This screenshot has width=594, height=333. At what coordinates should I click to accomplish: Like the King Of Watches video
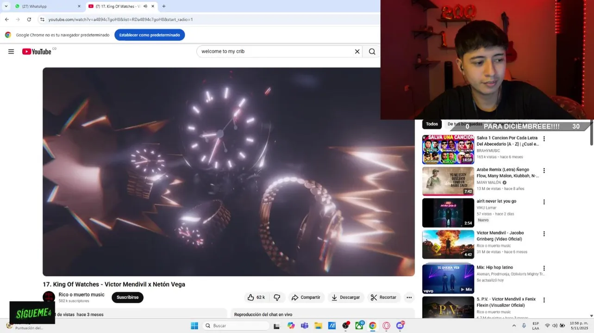point(256,297)
